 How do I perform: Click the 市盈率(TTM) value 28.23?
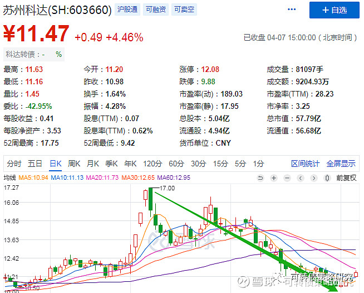point(324,94)
